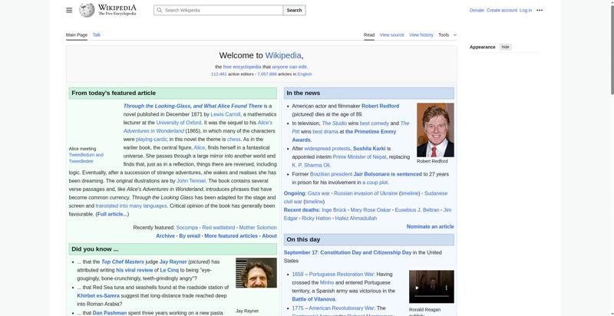Click the Primetime Emmy Awards link
This screenshot has height=316, width=614.
point(344,136)
